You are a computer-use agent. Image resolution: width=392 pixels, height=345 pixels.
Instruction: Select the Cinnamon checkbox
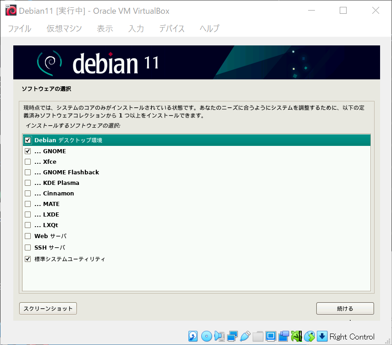coord(28,194)
